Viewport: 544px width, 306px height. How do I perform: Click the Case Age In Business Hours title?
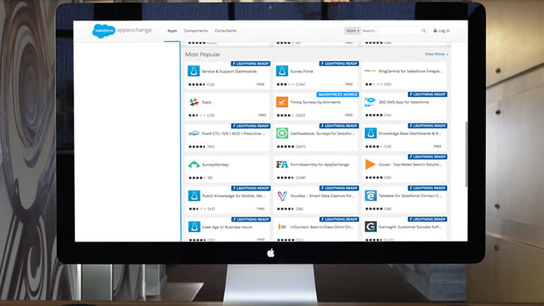click(227, 227)
